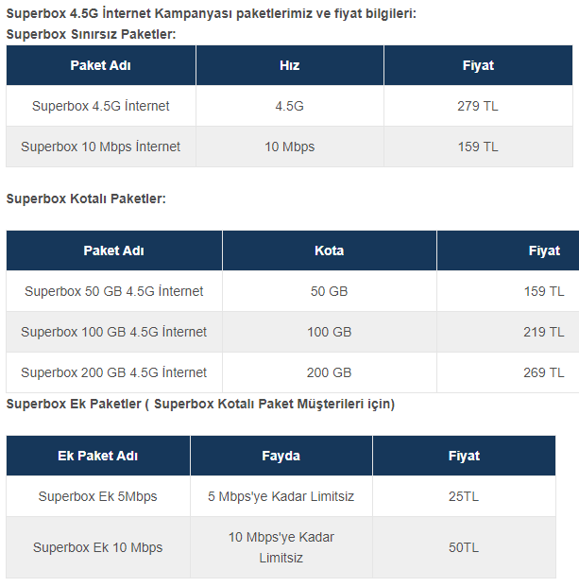579x587 pixels.
Task: Select Superbox 200 GB 4.5G İnternet package
Action: click(113, 372)
